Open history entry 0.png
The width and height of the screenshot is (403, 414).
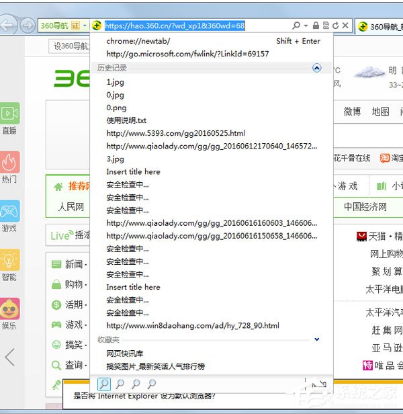pos(116,108)
